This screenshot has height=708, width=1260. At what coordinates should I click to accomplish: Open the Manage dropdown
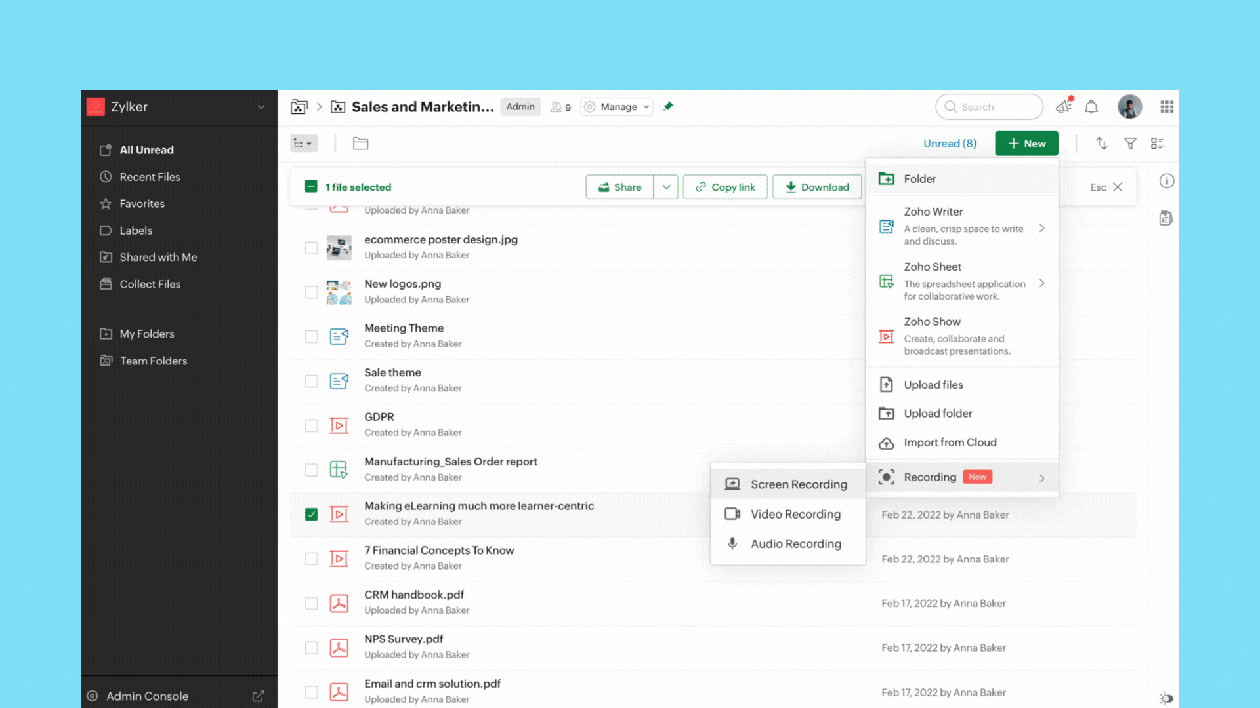617,107
